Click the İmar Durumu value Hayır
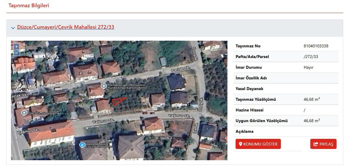The width and height of the screenshot is (349, 168). tap(308, 67)
